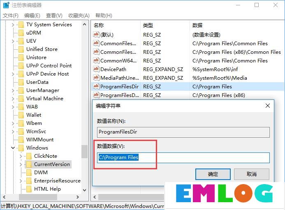Select the DevicePath value name
This screenshot has width=285, height=210.
coord(113,69)
